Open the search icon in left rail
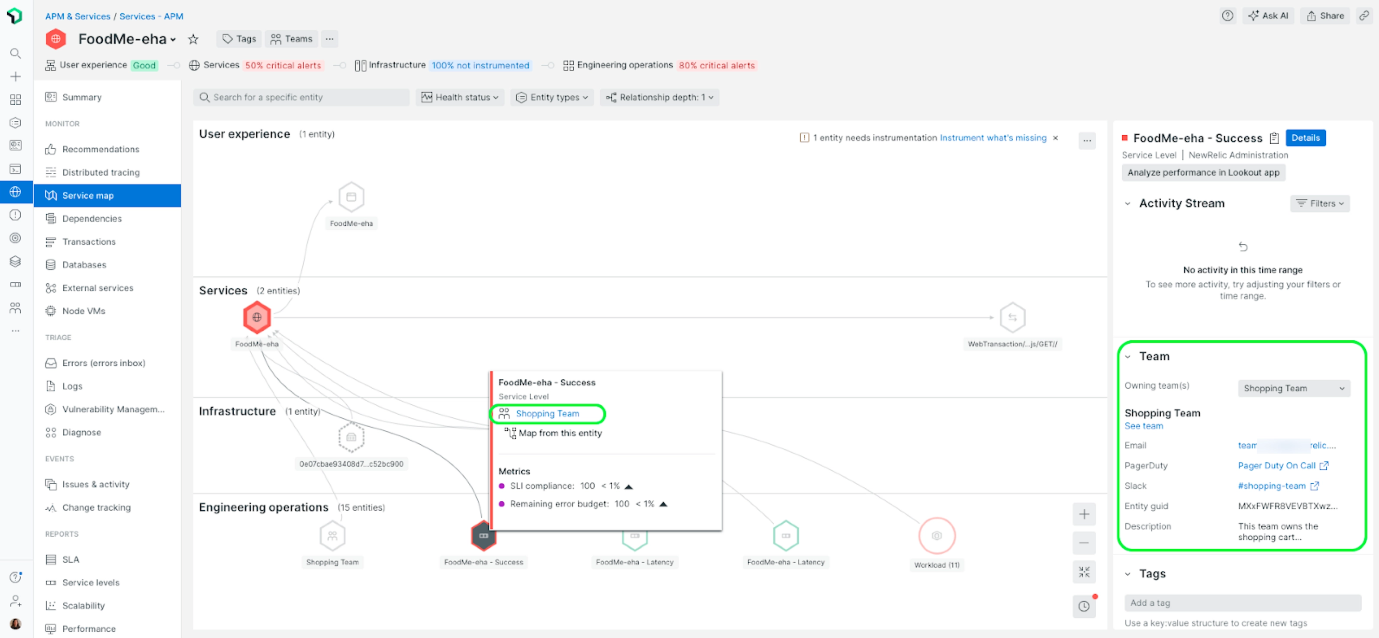Image resolution: width=1379 pixels, height=638 pixels. pos(16,54)
